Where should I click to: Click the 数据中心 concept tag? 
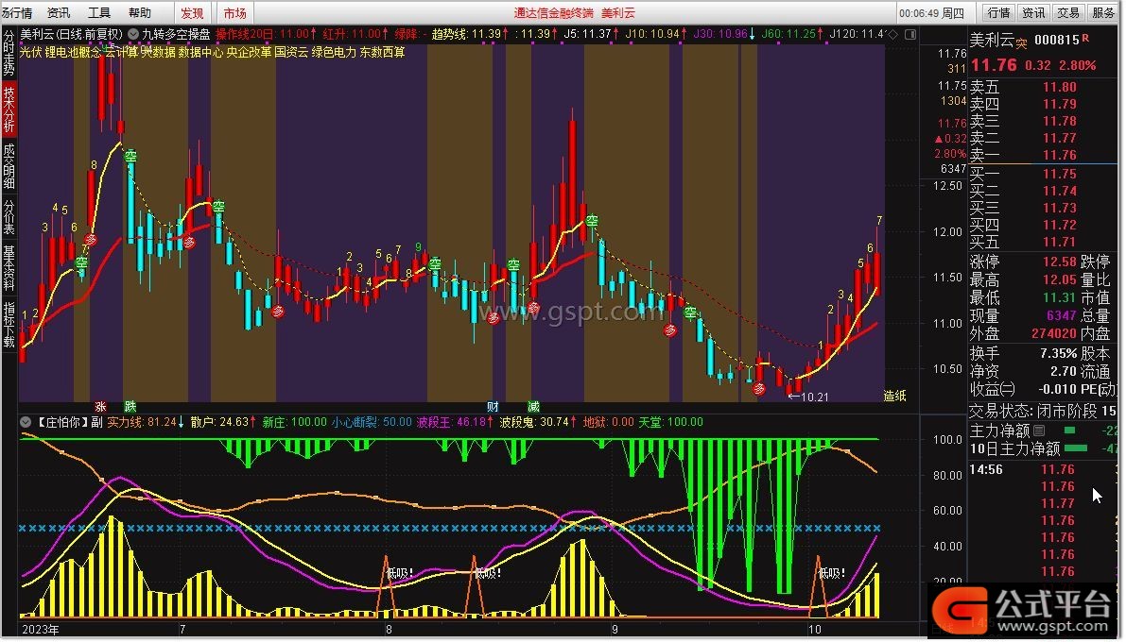pos(200,52)
